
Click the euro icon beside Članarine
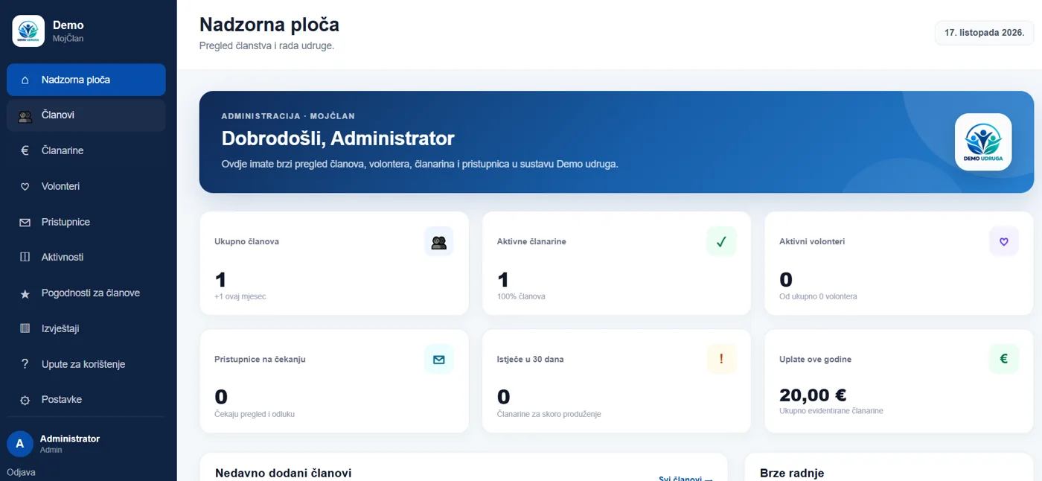(x=25, y=150)
